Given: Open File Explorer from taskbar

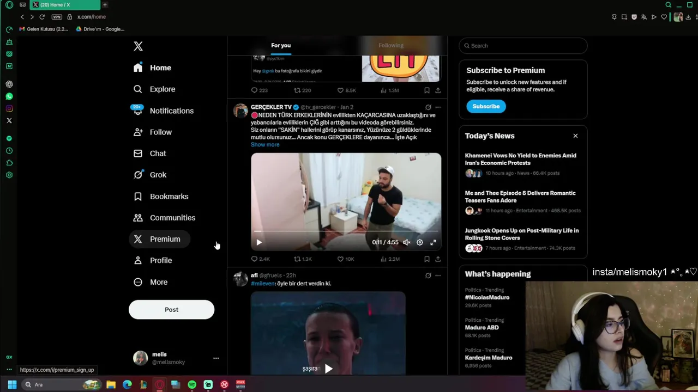Looking at the screenshot, I should tap(111, 384).
